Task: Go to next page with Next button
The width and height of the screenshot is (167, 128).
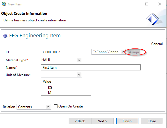Action: pyautogui.click(x=103, y=121)
